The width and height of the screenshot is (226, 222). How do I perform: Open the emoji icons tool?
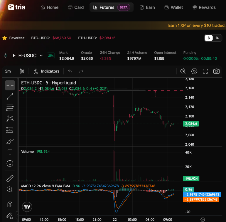coord(10,164)
